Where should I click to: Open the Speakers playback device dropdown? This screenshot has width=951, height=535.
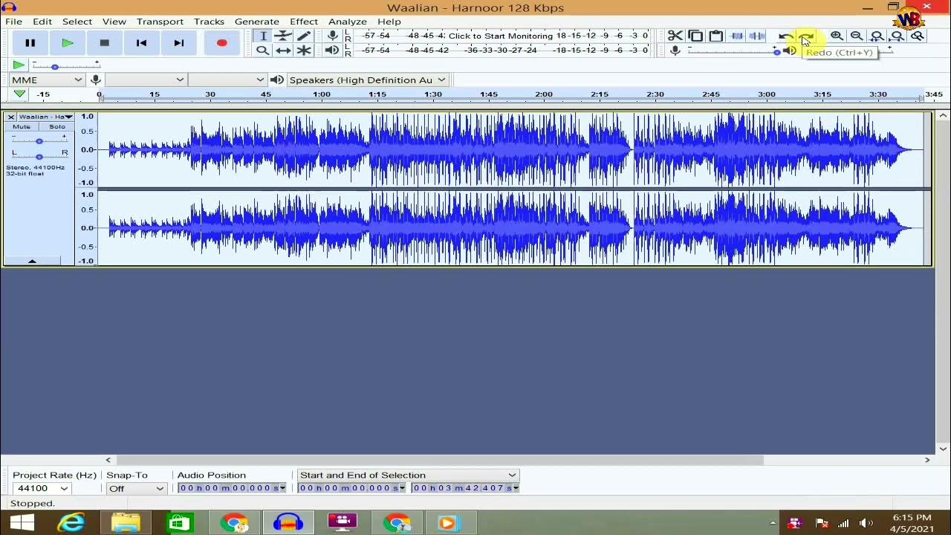[x=366, y=80]
